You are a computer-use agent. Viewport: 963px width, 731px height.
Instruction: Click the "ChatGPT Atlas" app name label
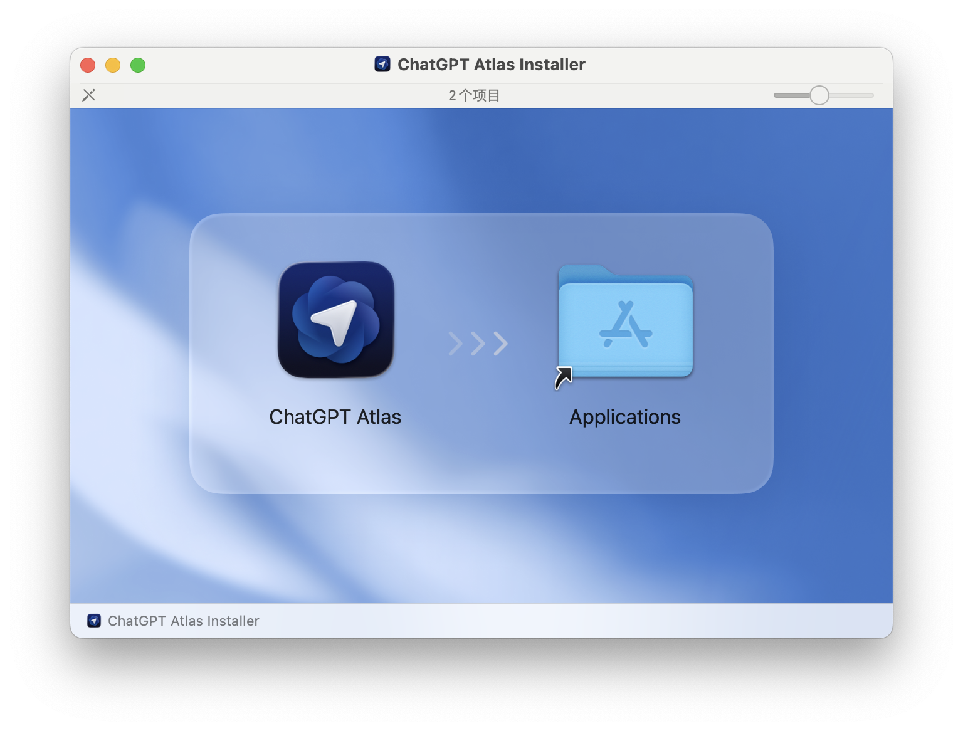click(335, 417)
